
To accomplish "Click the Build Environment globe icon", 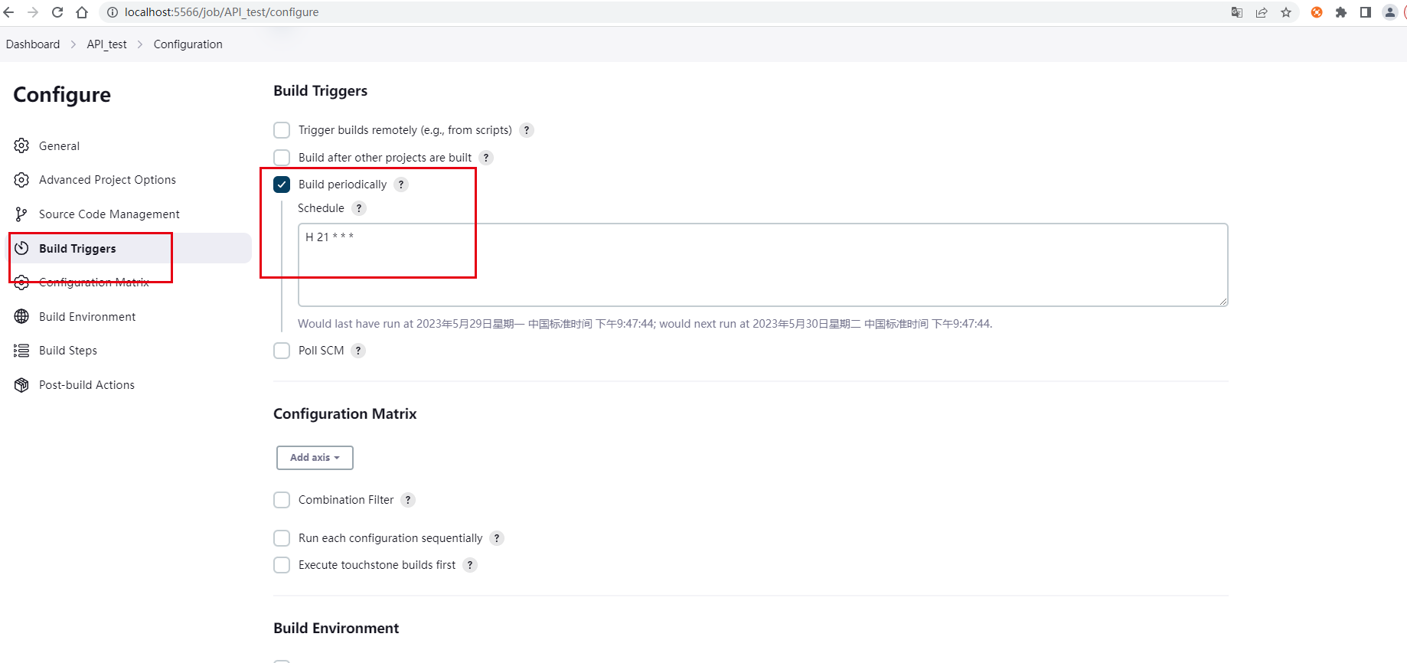I will [x=21, y=316].
